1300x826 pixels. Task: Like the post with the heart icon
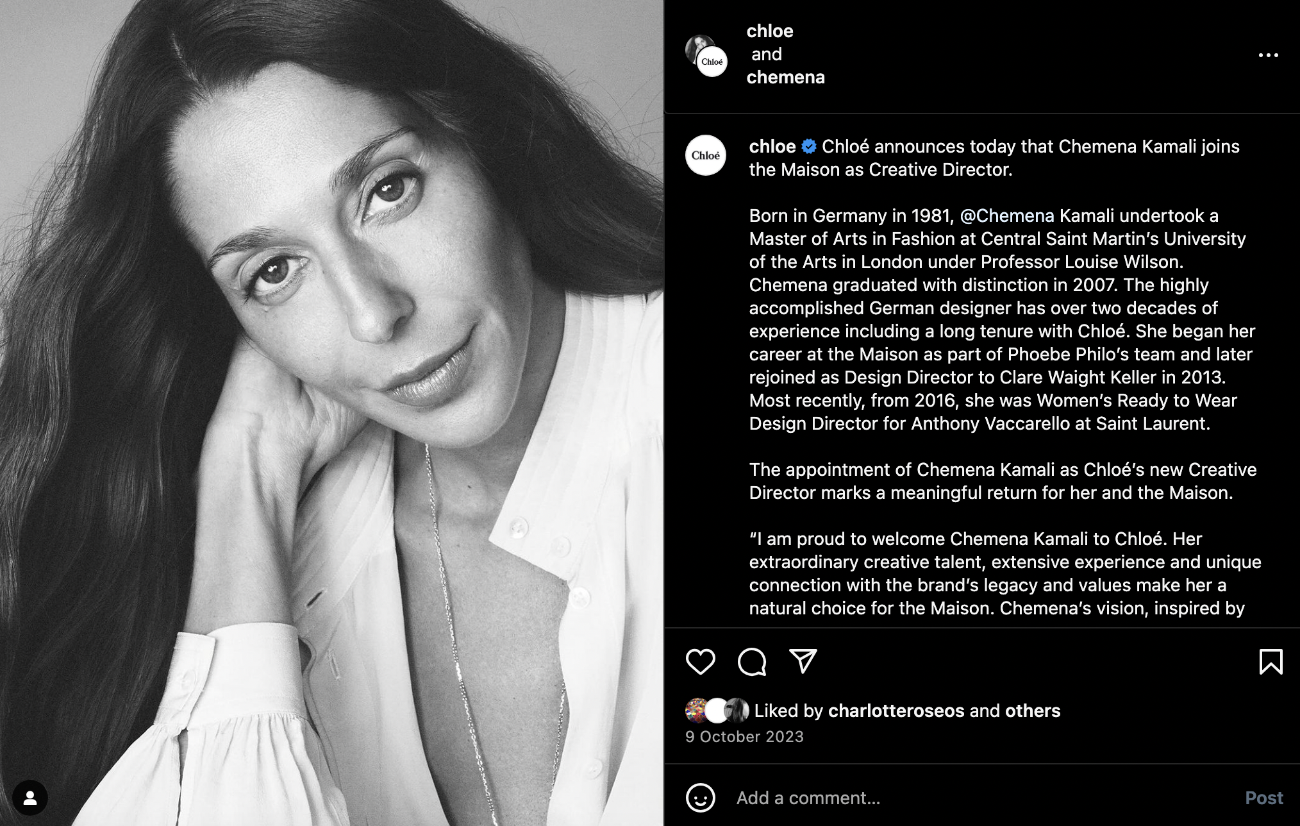[700, 661]
